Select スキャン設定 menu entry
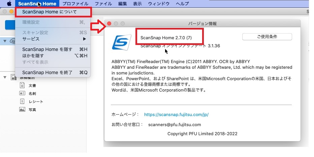314x157 pixels. pos(53,33)
